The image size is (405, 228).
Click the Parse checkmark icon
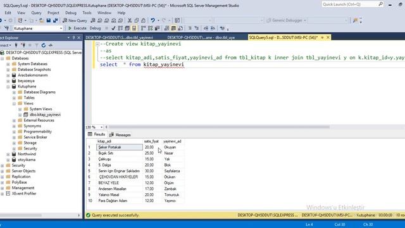click(x=113, y=28)
